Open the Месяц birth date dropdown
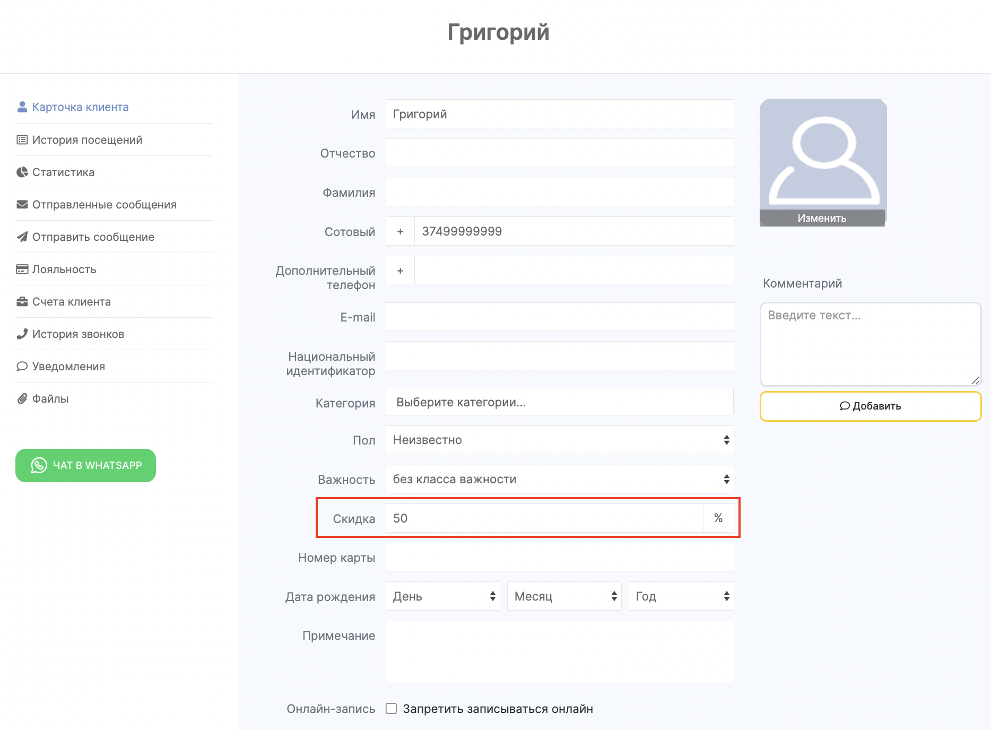The height and width of the screenshot is (730, 991). tap(564, 596)
